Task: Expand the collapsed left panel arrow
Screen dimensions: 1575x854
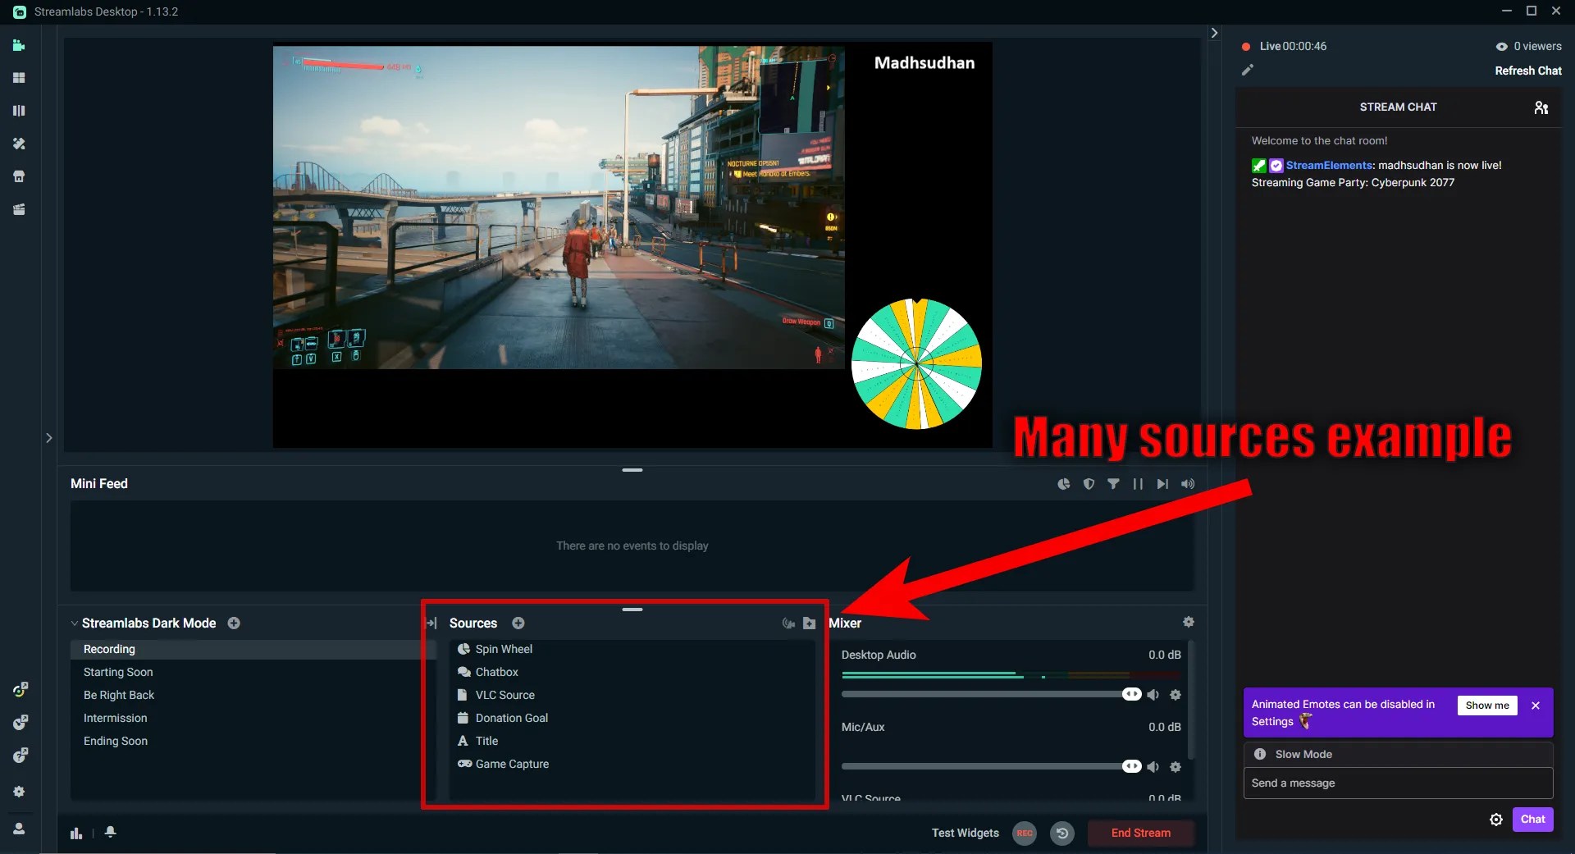Action: [x=49, y=438]
